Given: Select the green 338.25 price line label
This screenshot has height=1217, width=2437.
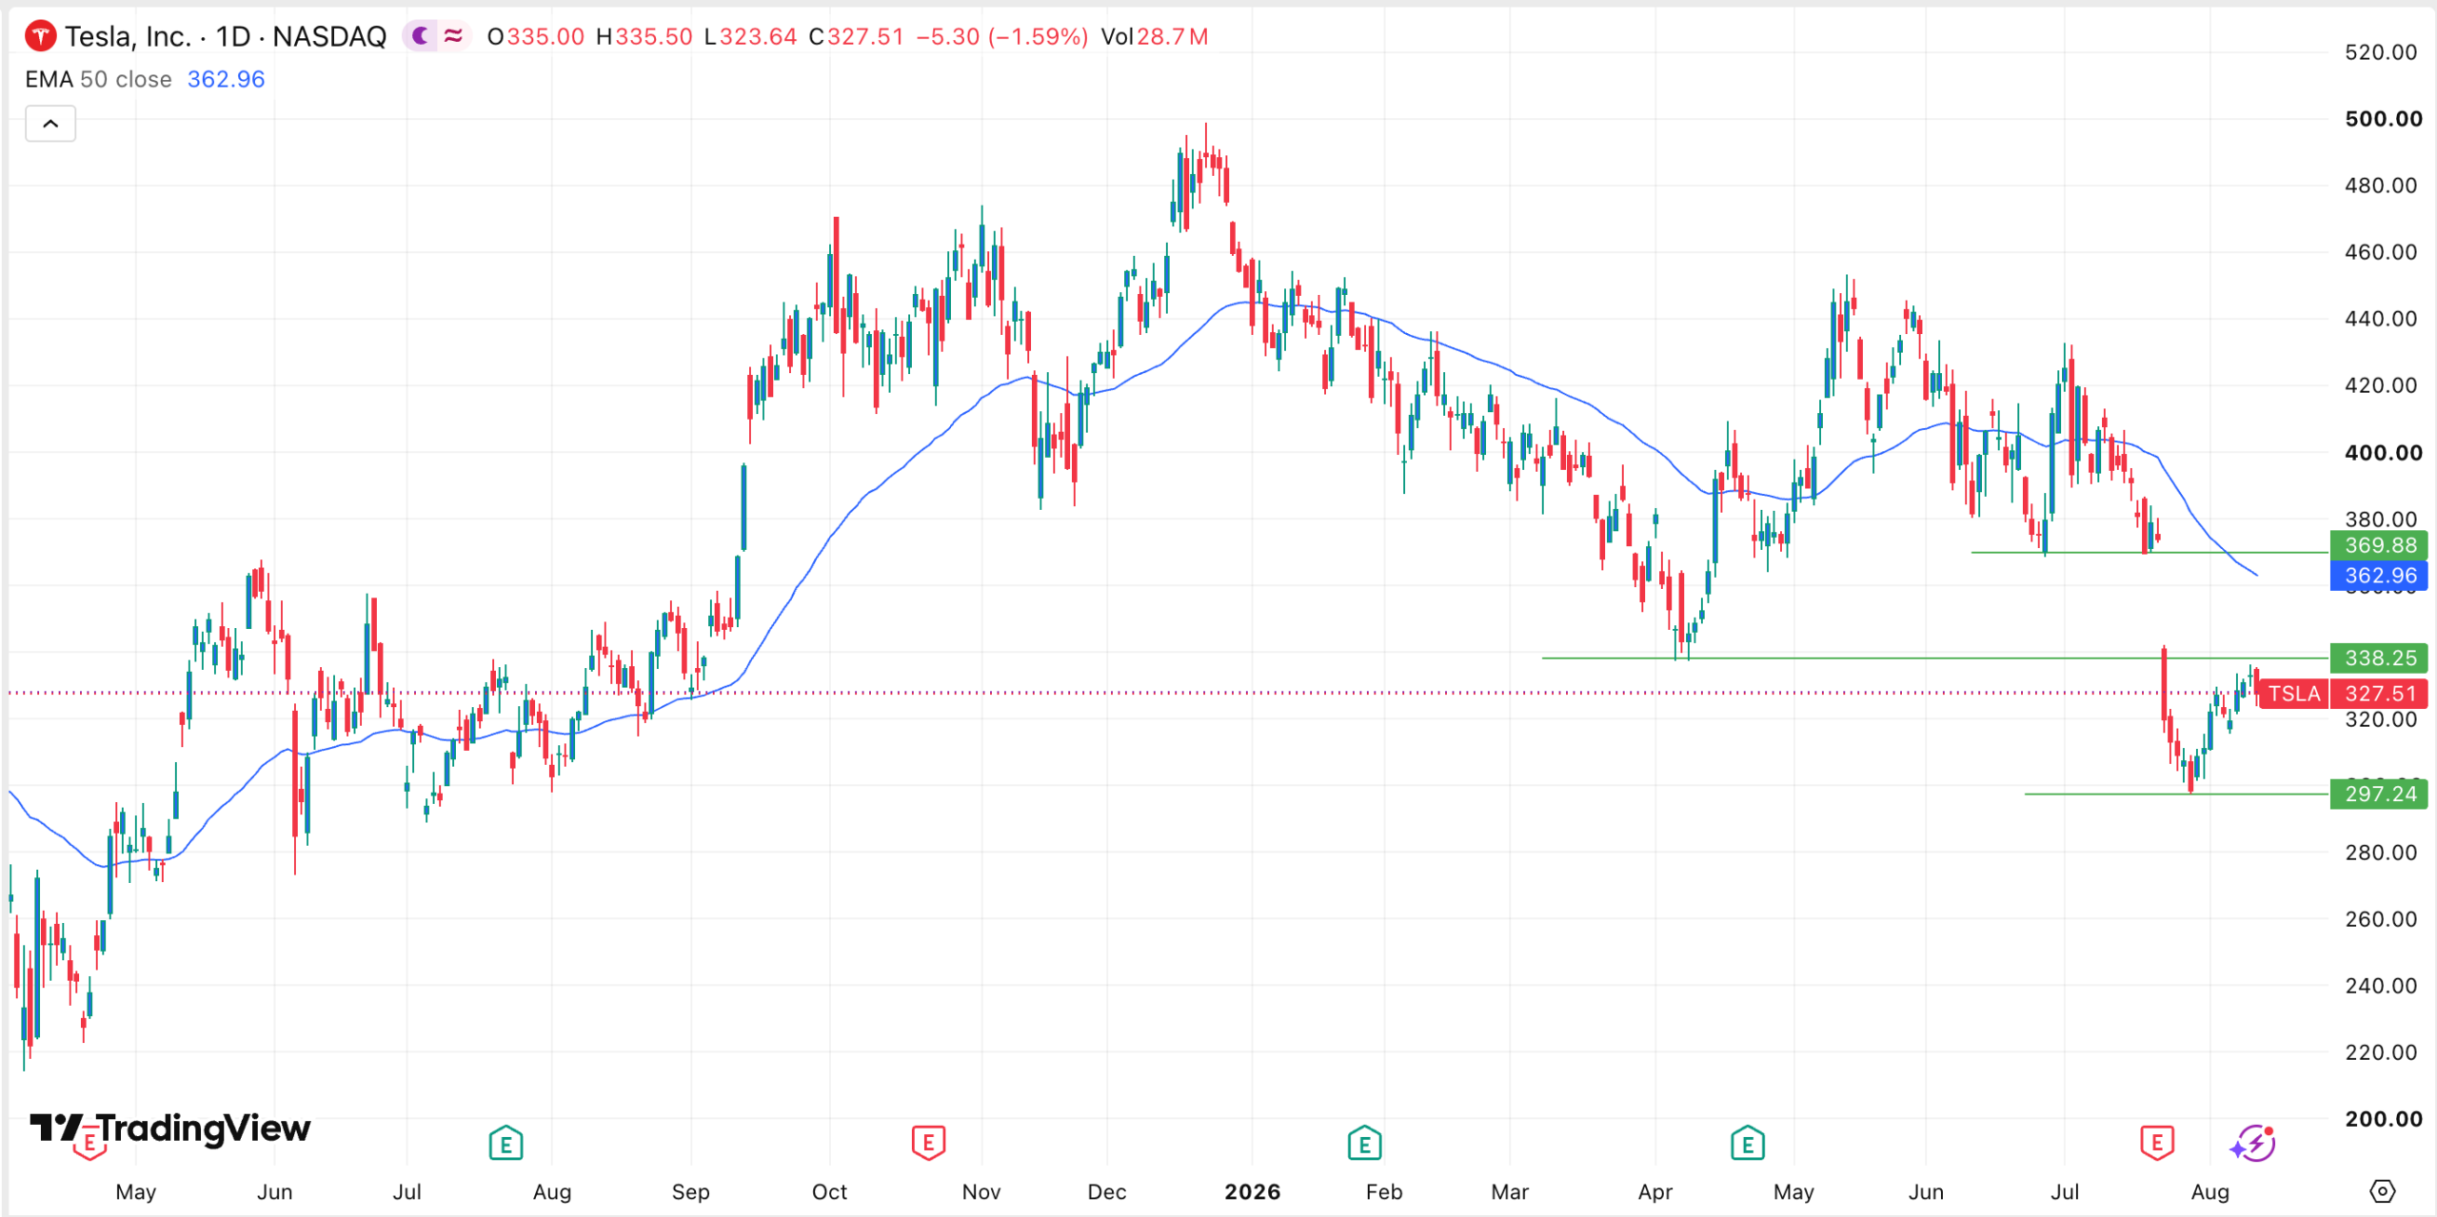Looking at the screenshot, I should coord(2379,658).
